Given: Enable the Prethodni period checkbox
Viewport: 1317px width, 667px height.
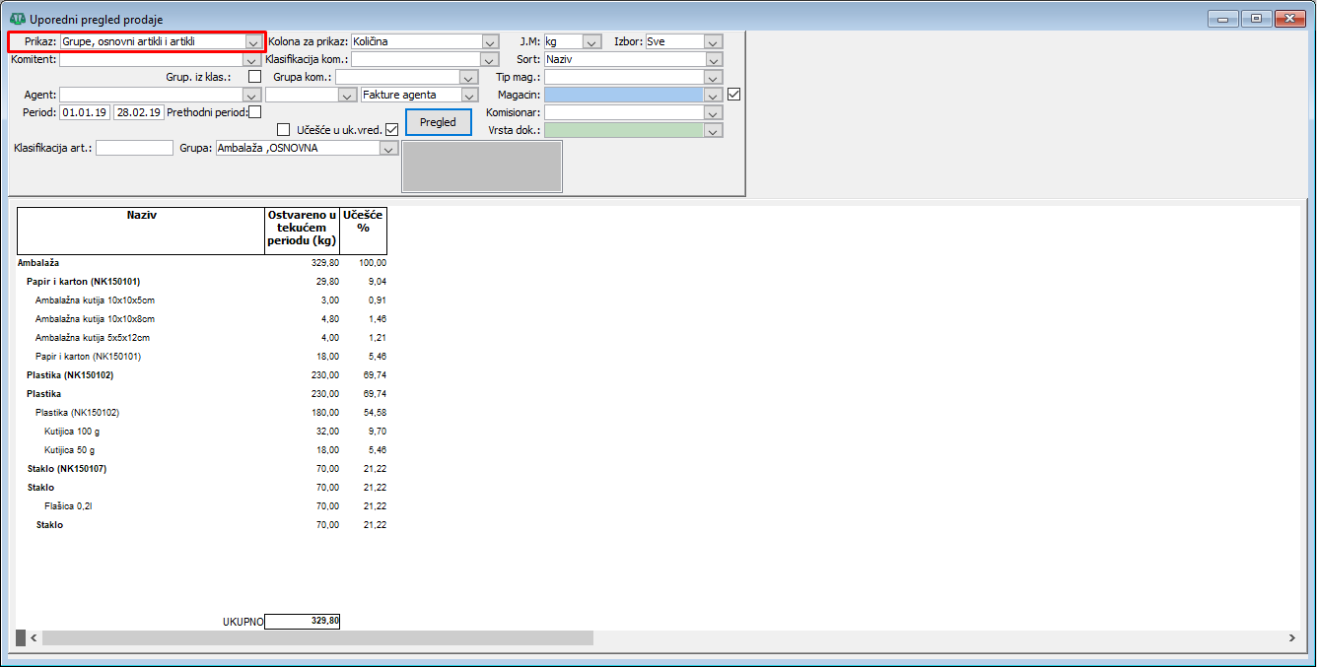Looking at the screenshot, I should coord(254,112).
